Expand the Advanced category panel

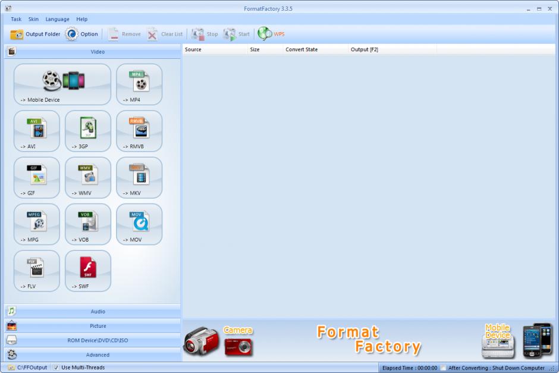click(92, 355)
